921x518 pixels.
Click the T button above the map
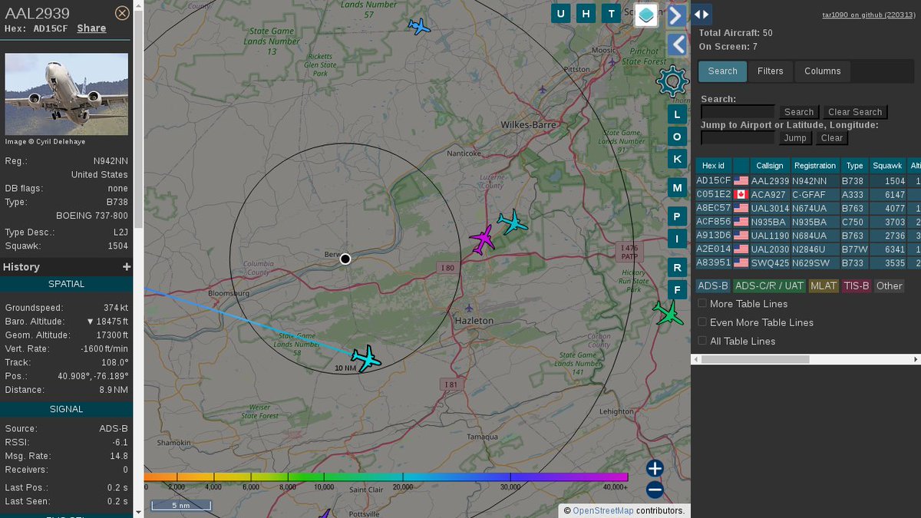(x=610, y=13)
